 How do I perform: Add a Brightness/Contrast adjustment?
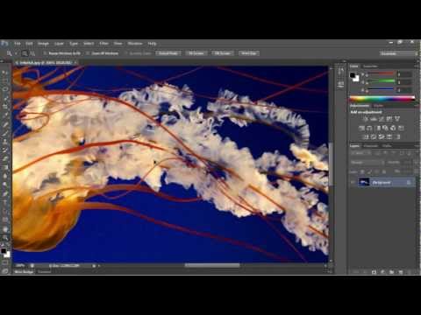366,119
